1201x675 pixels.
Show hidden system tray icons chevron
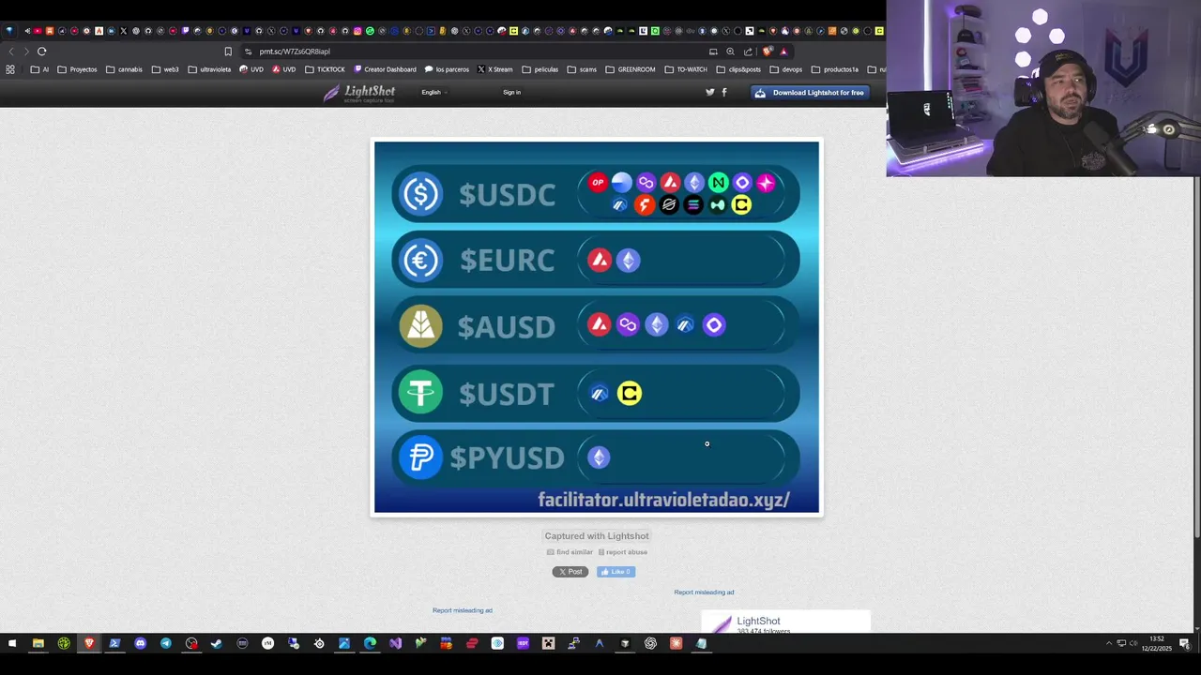(1109, 643)
